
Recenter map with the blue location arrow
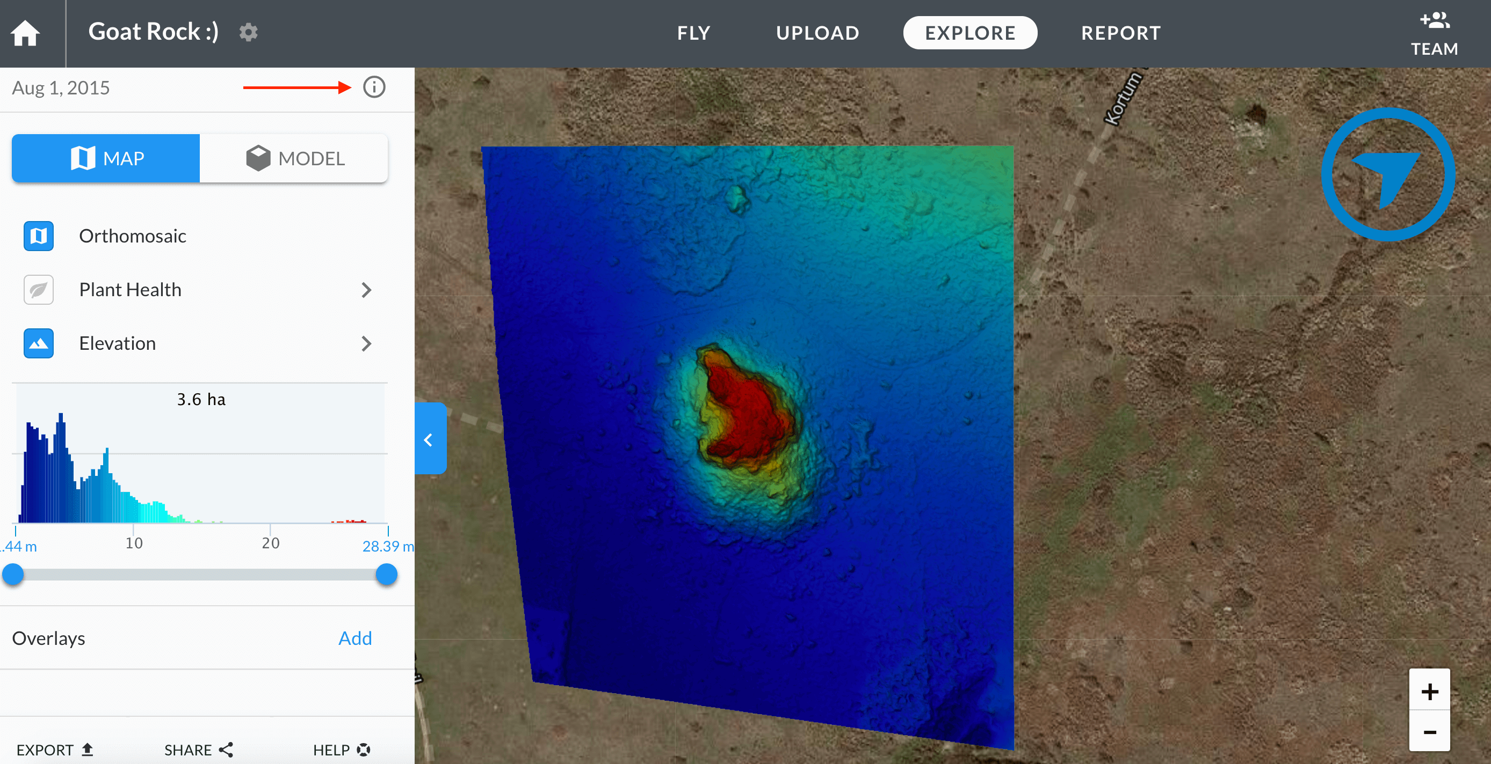click(1387, 174)
